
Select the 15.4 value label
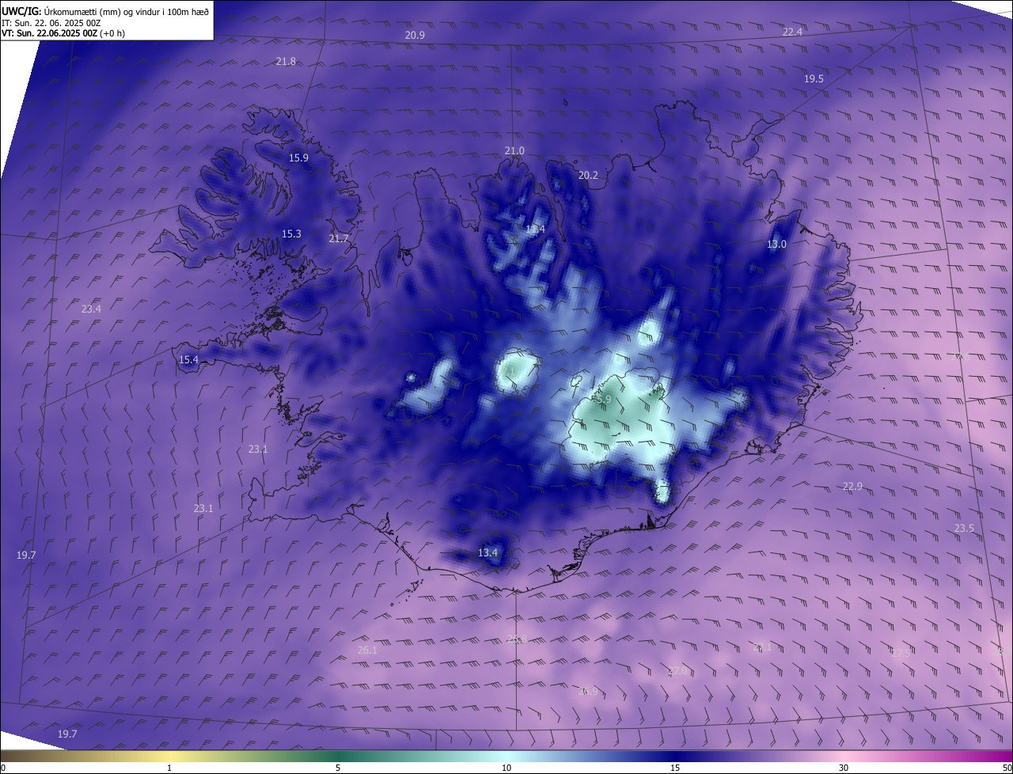tap(188, 360)
